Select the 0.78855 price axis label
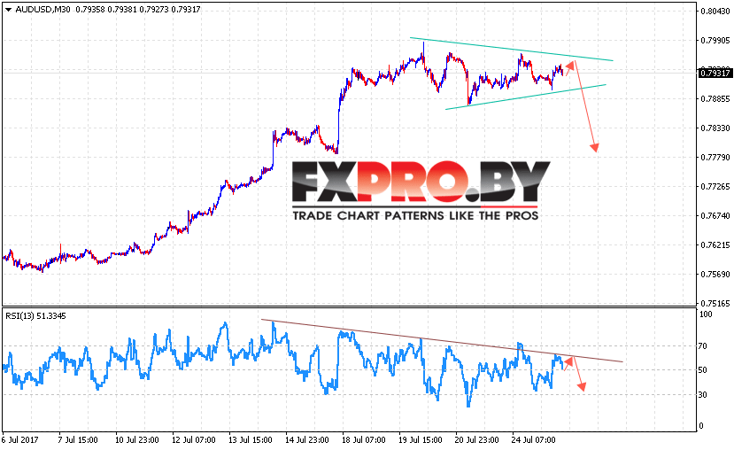Screen dimensions: 734x450 coord(715,99)
